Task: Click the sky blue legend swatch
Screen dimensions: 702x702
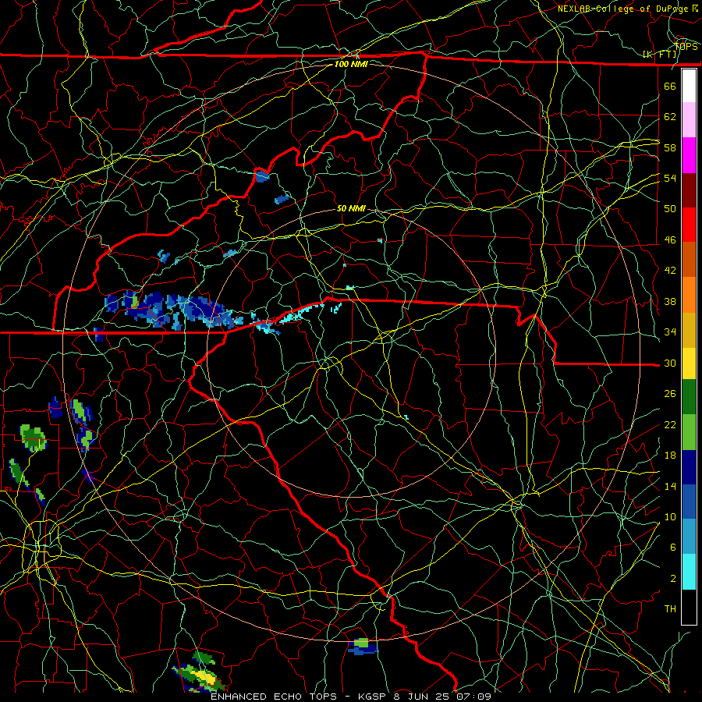Action: pos(689,537)
